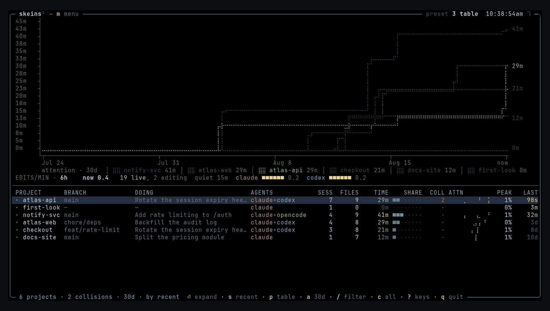This screenshot has width=550, height=311.
Task: Click notify-svc attention sparkline
Action: click(477, 215)
